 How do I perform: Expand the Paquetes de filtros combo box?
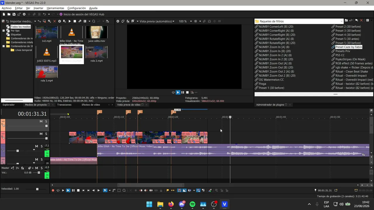[342, 21]
